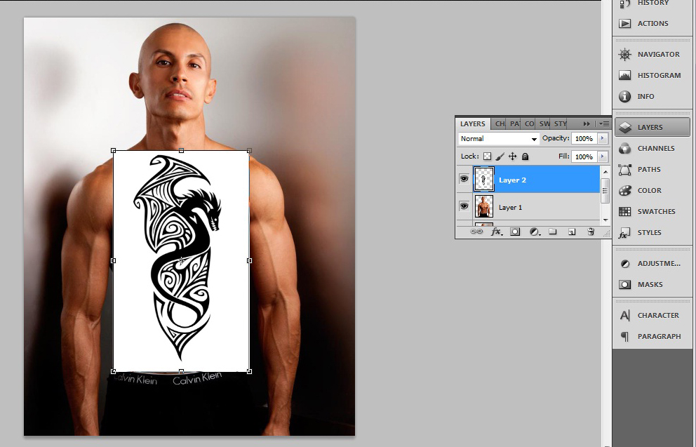Open the Paths panel icon in dock
The height and width of the screenshot is (447, 696).
point(625,170)
